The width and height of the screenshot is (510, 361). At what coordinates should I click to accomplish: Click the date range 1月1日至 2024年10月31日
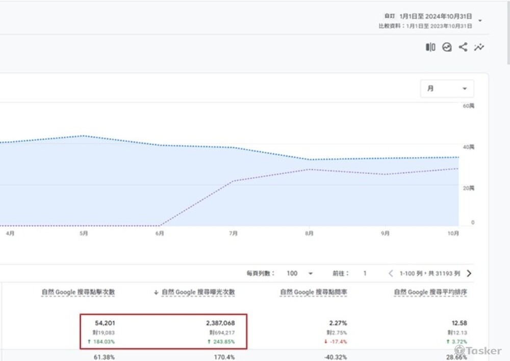pyautogui.click(x=436, y=16)
